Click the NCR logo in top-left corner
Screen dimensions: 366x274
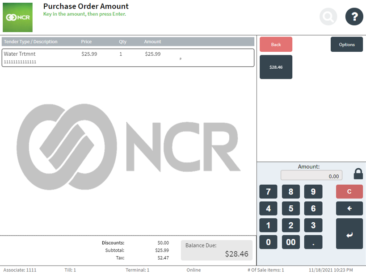coord(18,17)
